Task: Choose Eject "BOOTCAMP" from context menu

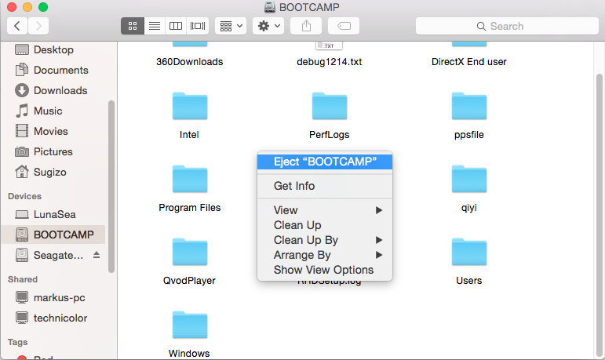Action: point(325,162)
